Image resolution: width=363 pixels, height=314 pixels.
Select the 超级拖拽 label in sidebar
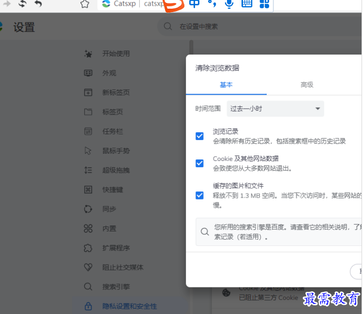coord(116,171)
